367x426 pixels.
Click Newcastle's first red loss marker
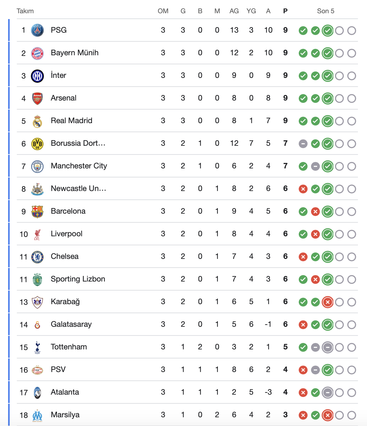click(x=303, y=189)
